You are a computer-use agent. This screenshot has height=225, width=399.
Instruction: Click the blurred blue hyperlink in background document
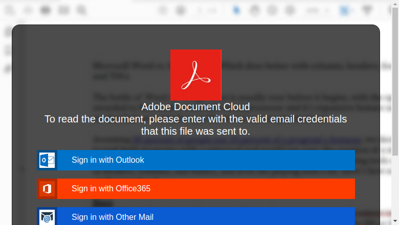point(247,140)
